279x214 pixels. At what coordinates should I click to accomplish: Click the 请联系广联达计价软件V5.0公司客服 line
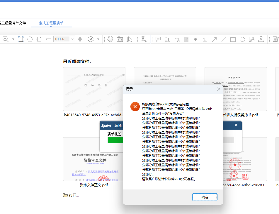[169, 179]
